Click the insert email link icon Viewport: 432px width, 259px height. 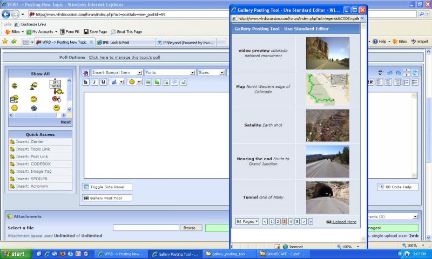(166, 82)
